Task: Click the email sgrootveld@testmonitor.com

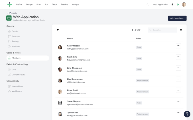Action: click(80, 104)
